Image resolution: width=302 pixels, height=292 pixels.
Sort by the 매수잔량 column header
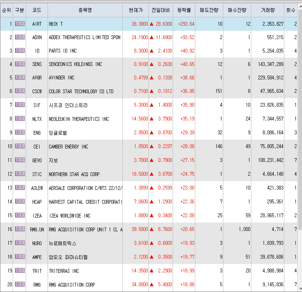pos(237,10)
